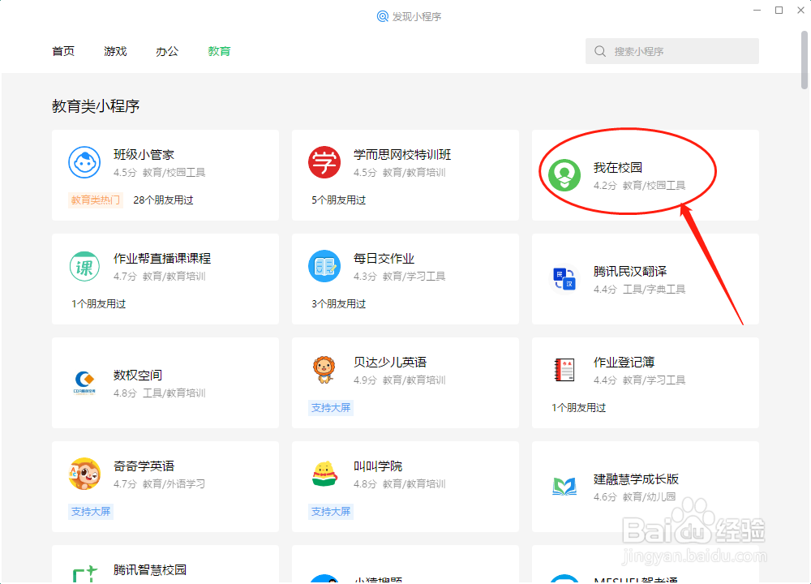Click the 4.9分 教育/教育培训 rating line

[x=399, y=380]
